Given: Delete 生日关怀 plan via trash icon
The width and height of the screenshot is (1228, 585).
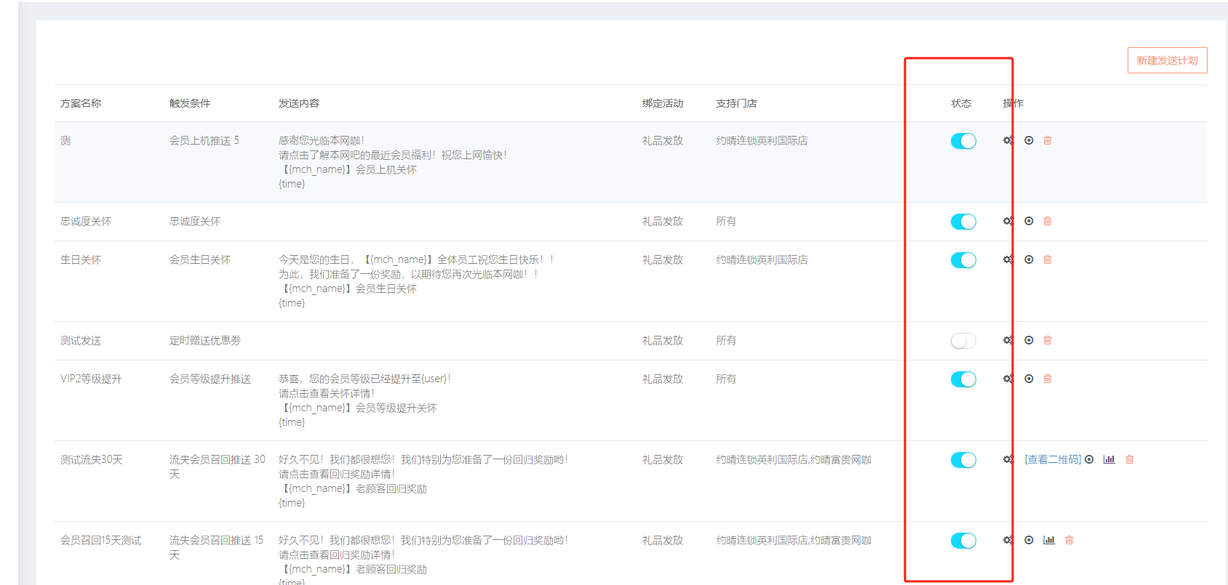Looking at the screenshot, I should click(x=1048, y=259).
